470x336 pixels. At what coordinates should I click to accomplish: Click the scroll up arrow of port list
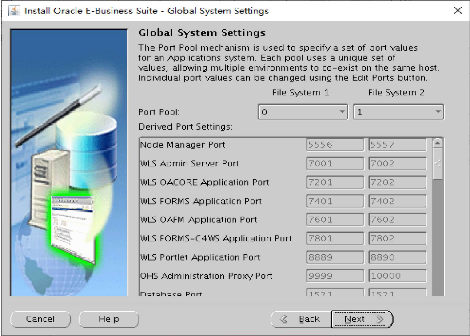click(438, 143)
